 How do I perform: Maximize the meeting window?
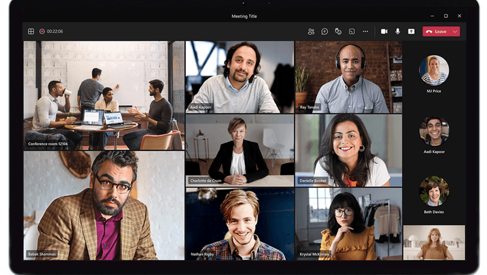pyautogui.click(x=445, y=16)
